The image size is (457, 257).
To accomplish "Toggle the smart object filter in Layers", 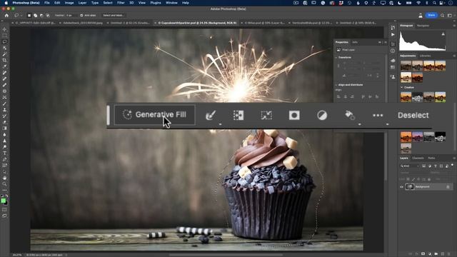I will [447, 166].
